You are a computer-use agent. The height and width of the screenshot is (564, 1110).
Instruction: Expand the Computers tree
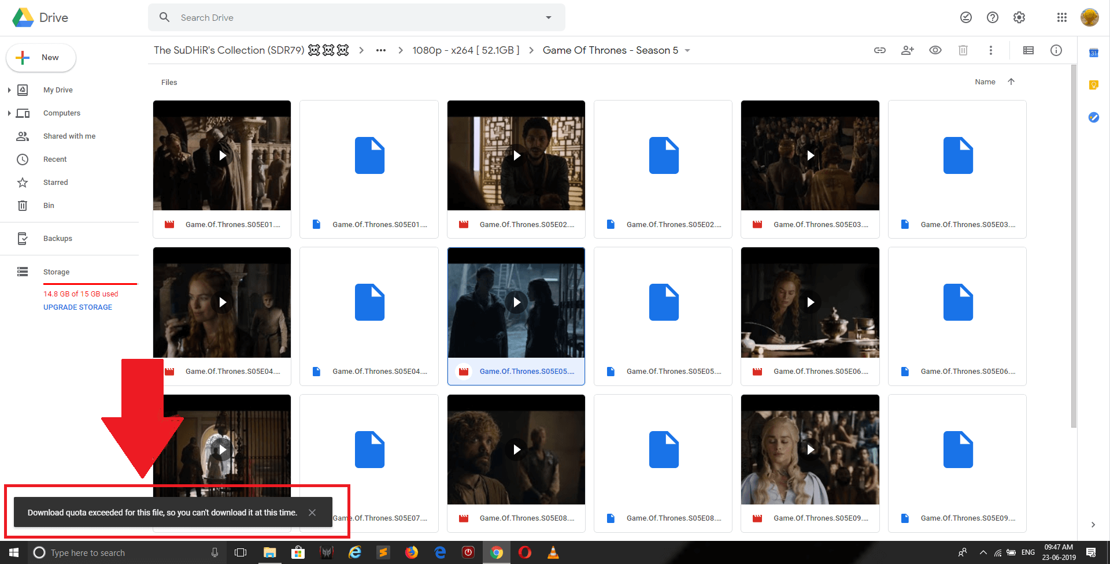tap(9, 113)
